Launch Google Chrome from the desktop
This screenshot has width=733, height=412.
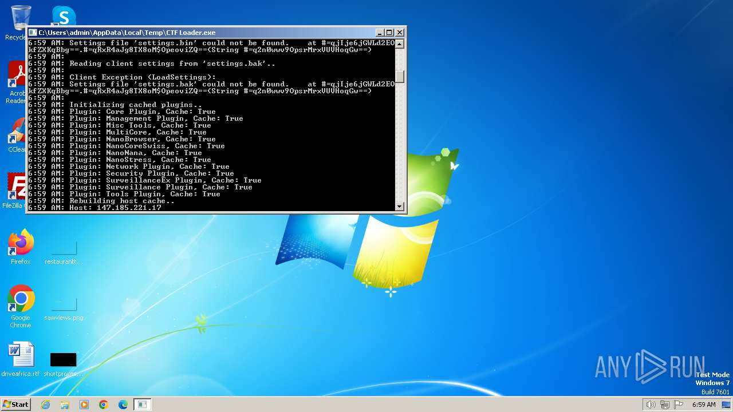(21, 306)
